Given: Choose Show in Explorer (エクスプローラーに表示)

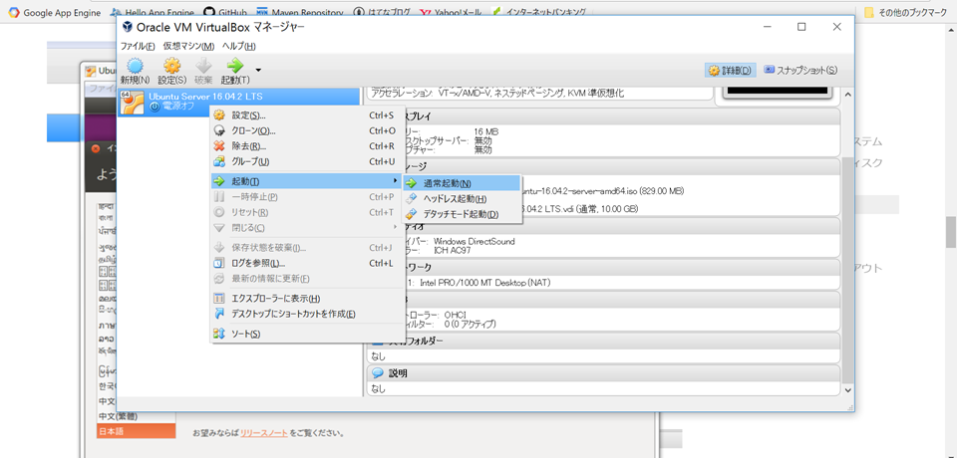Looking at the screenshot, I should (x=308, y=299).
